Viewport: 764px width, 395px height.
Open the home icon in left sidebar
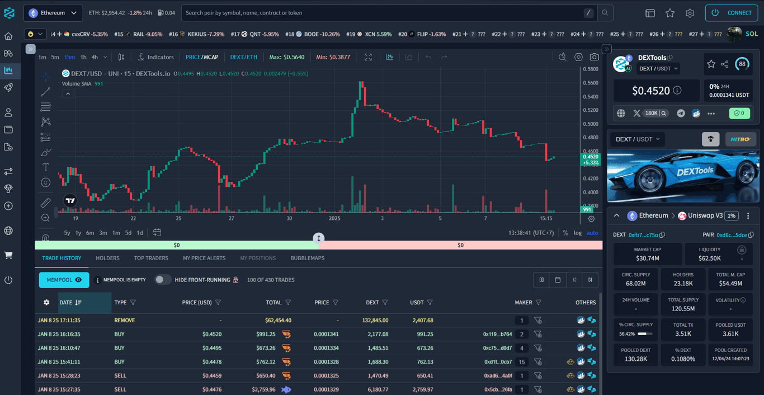8,36
